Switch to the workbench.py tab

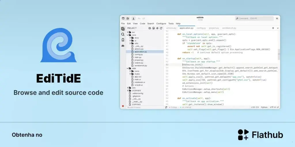tap(229, 28)
